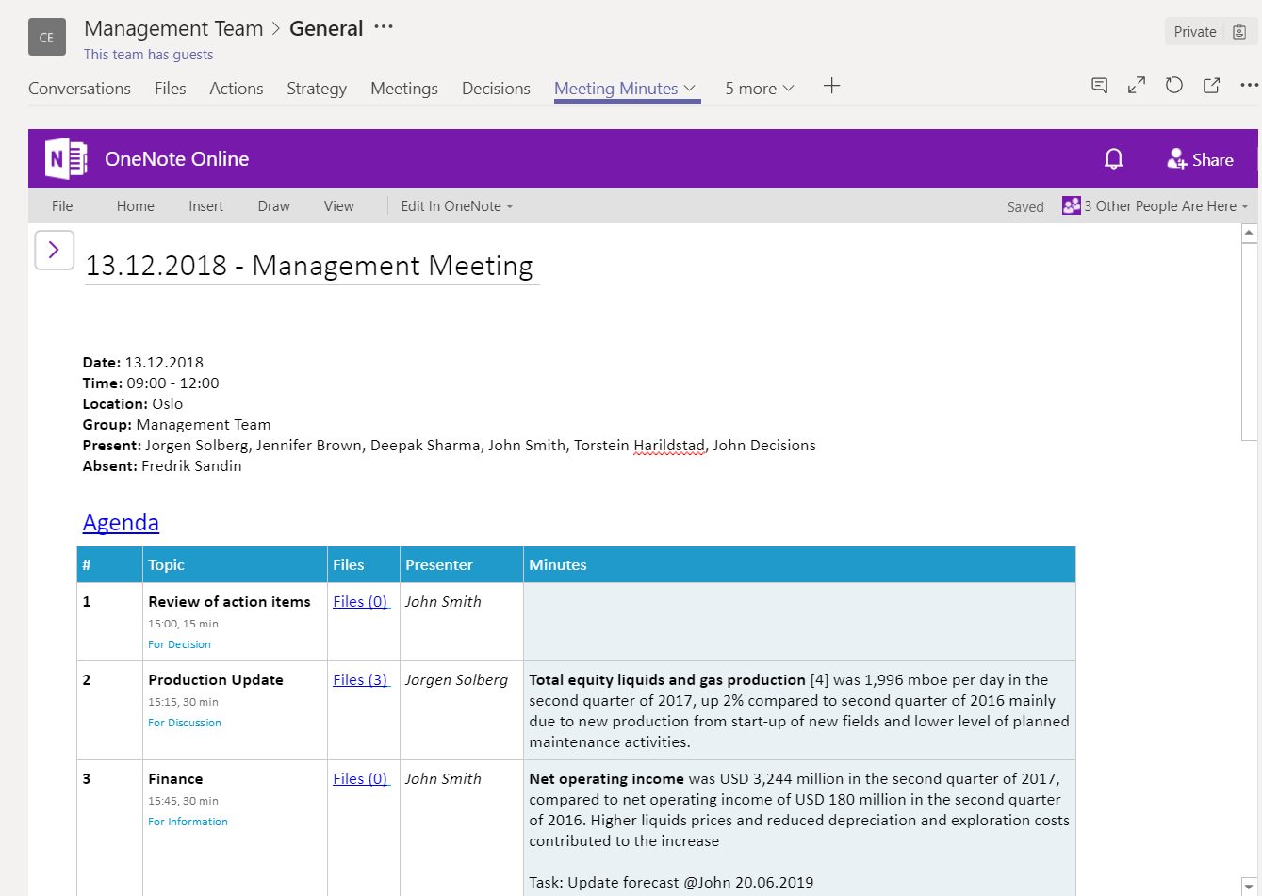Click the 'Location: Oslo' line
The height and width of the screenshot is (896, 1262).
tap(133, 404)
